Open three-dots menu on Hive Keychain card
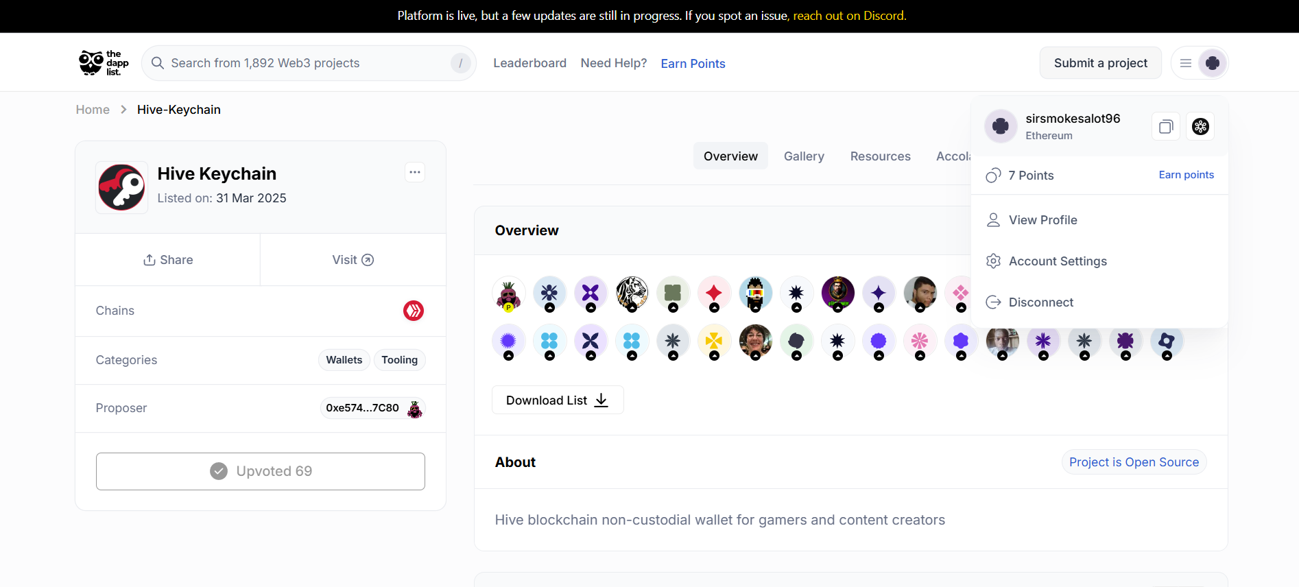Viewport: 1299px width, 587px height. [x=415, y=172]
